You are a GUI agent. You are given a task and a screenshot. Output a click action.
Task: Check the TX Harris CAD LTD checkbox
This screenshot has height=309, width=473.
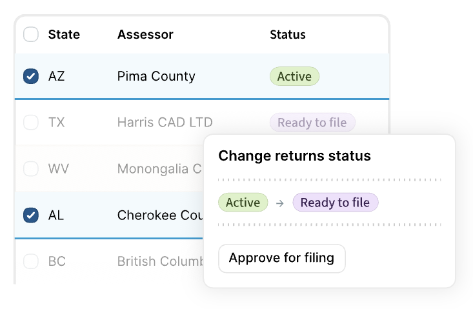point(31,122)
